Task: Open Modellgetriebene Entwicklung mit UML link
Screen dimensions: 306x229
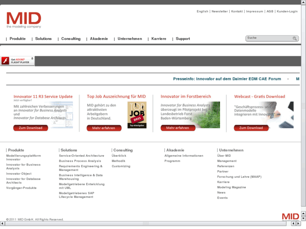Action: [x=82, y=186]
